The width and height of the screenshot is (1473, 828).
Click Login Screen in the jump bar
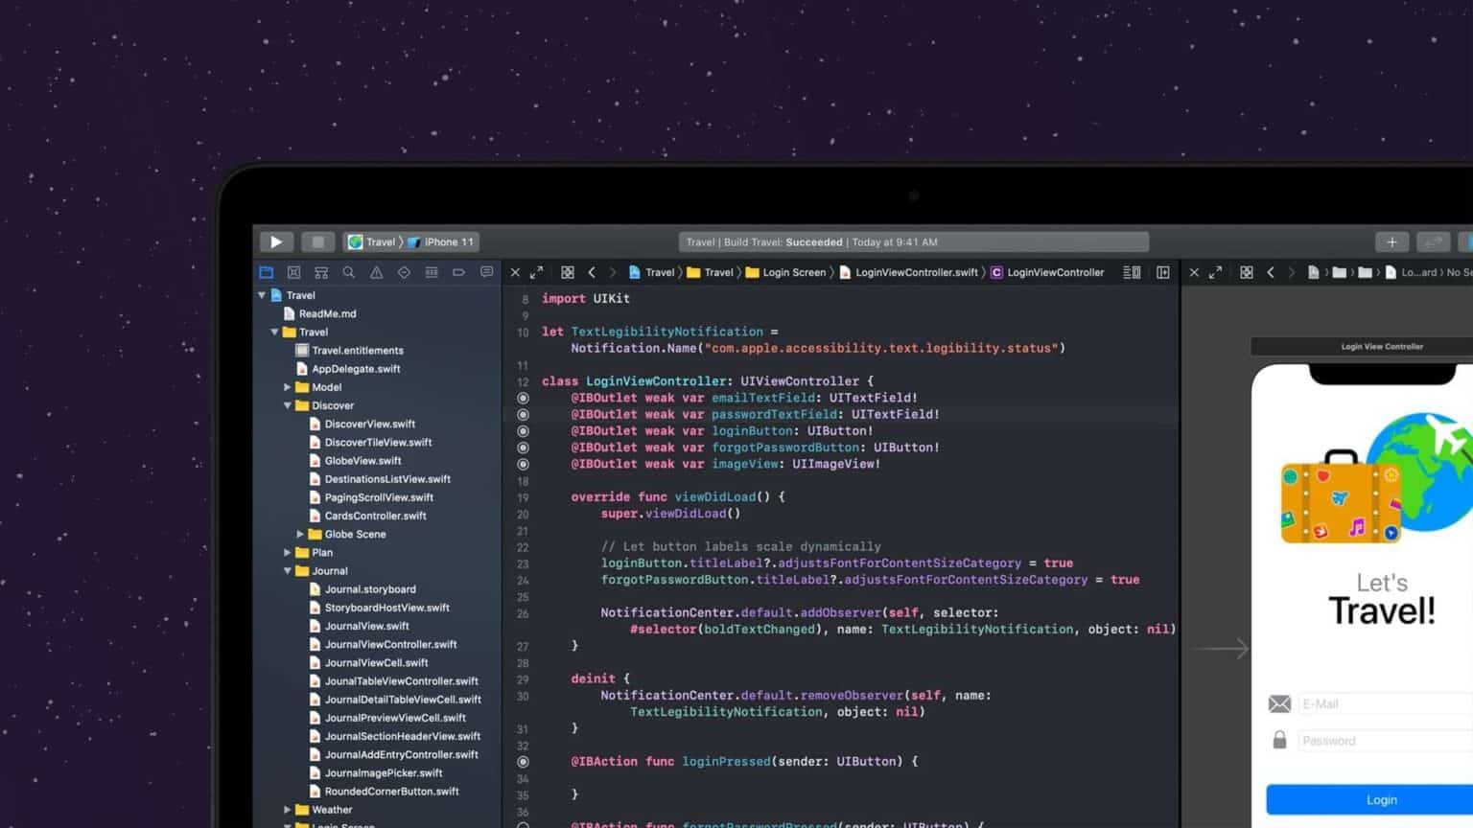click(793, 273)
